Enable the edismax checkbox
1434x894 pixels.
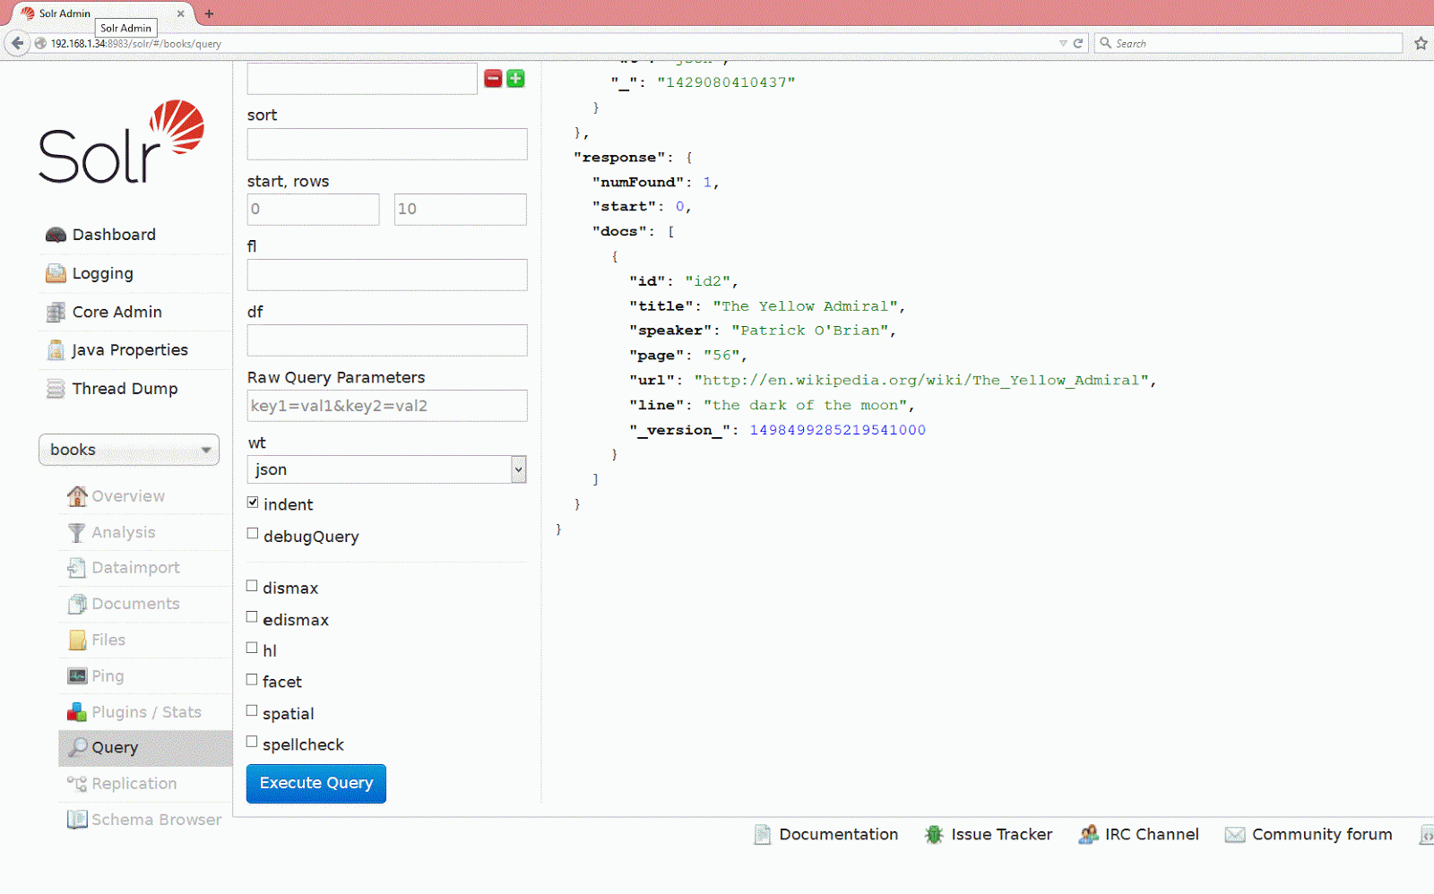[x=252, y=617]
